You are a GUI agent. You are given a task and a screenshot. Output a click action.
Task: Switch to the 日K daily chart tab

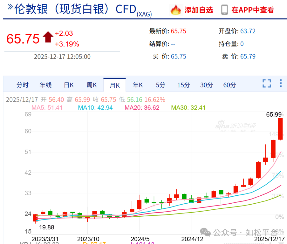coord(68,85)
